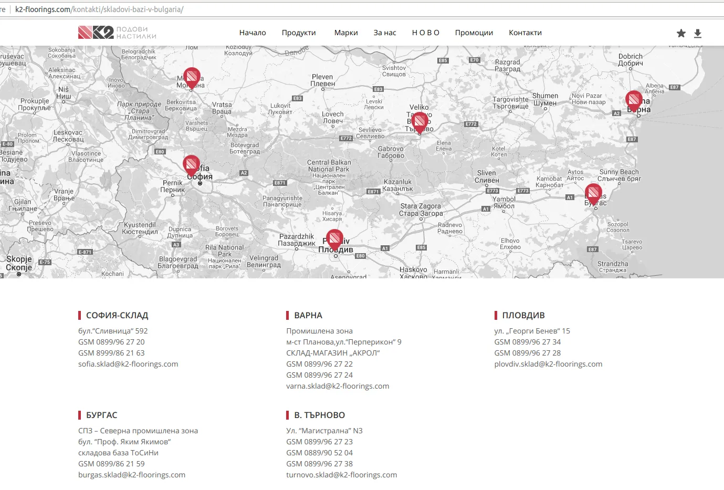Screen dimensions: 724x490
Task: Click the download arrow icon
Action: 698,33
